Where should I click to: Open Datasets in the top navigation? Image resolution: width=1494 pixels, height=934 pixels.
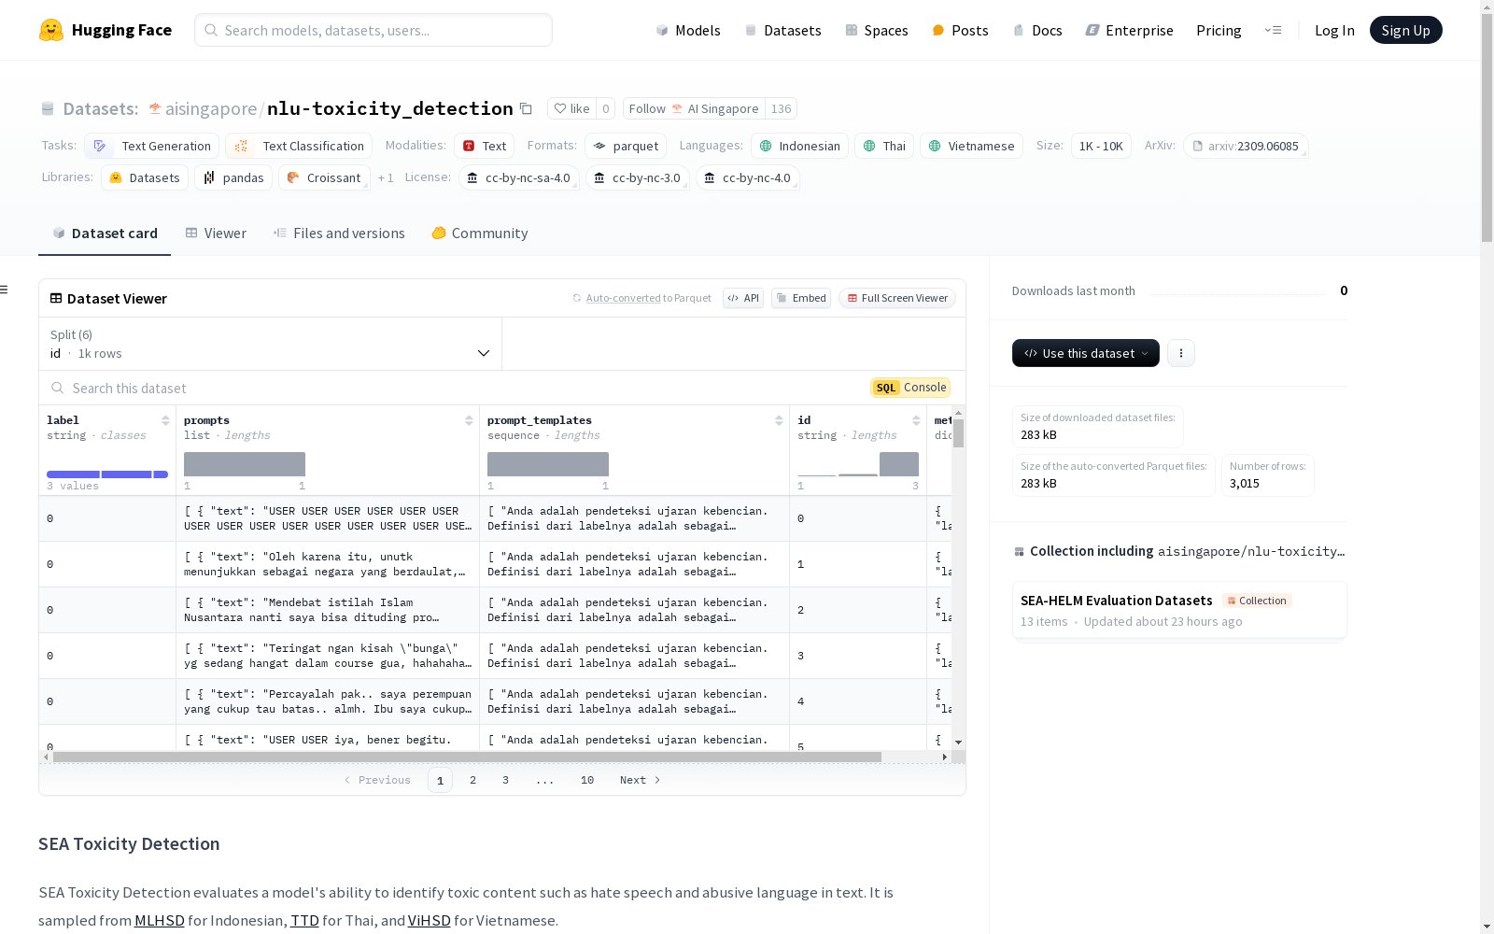point(782,30)
